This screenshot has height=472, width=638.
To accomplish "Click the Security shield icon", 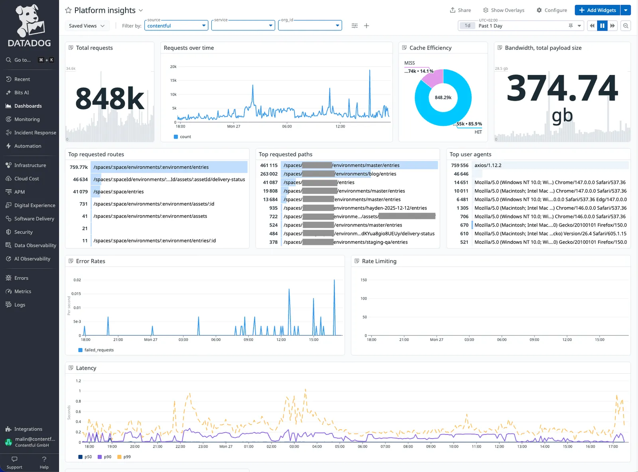I will [8, 232].
